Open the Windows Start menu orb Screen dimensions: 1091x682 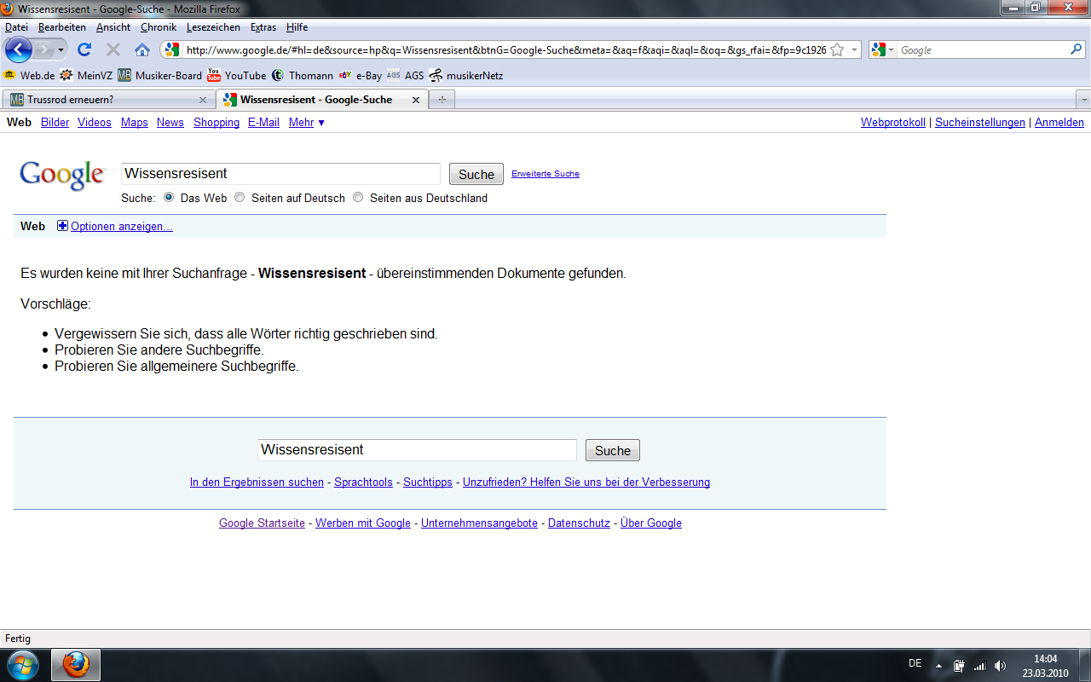tap(23, 664)
